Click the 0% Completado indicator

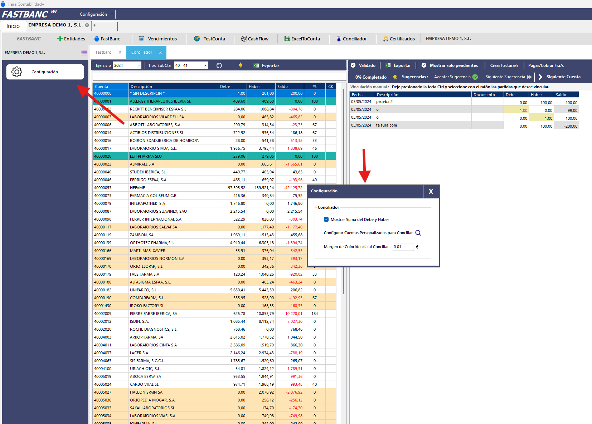pyautogui.click(x=371, y=77)
